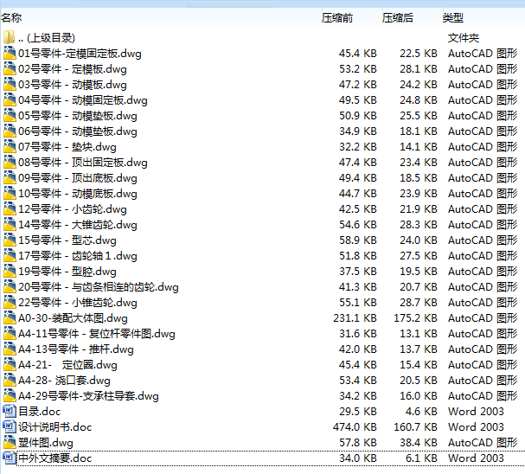This screenshot has height=474, width=525.
Task: Click the icon of 17号零件 - 齿轮轴1.dwg
Action: click(10, 256)
